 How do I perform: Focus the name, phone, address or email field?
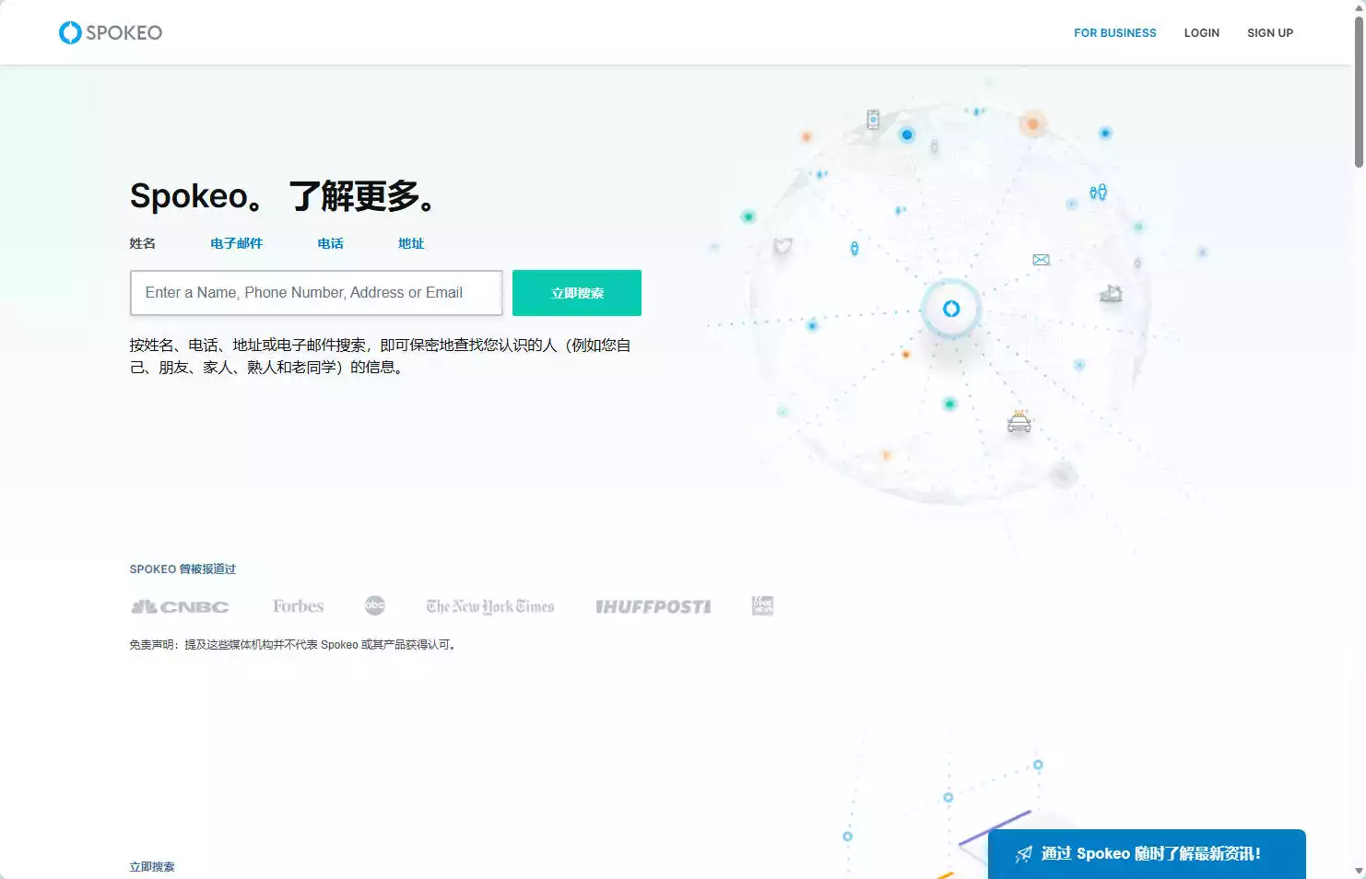pyautogui.click(x=316, y=293)
